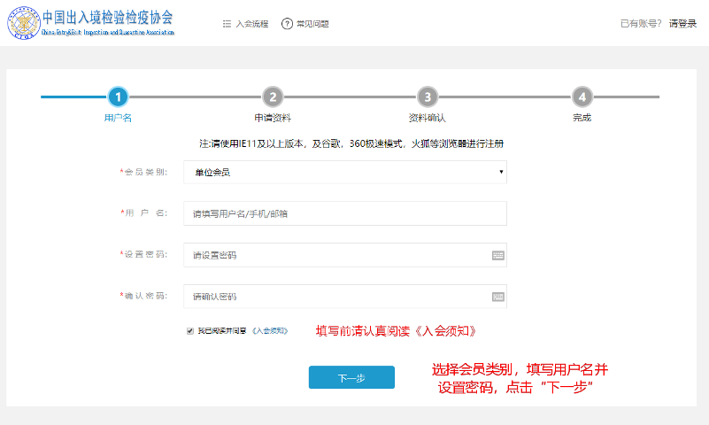Click the 请登录 link

682,24
